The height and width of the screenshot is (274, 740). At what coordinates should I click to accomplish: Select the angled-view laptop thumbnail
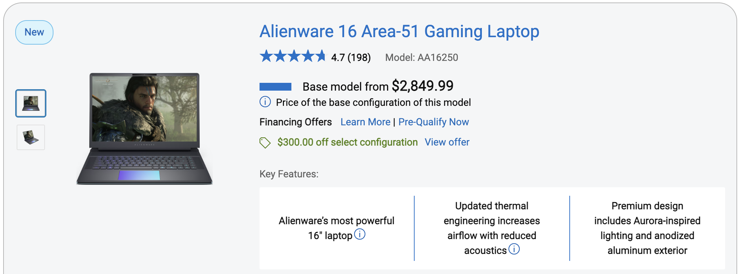coord(31,137)
